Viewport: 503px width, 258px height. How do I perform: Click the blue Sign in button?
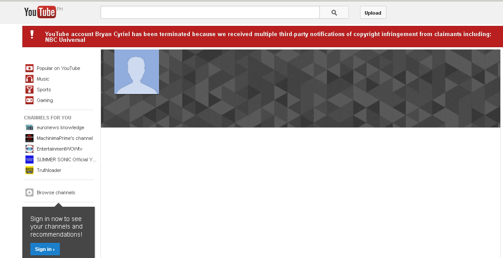point(45,249)
